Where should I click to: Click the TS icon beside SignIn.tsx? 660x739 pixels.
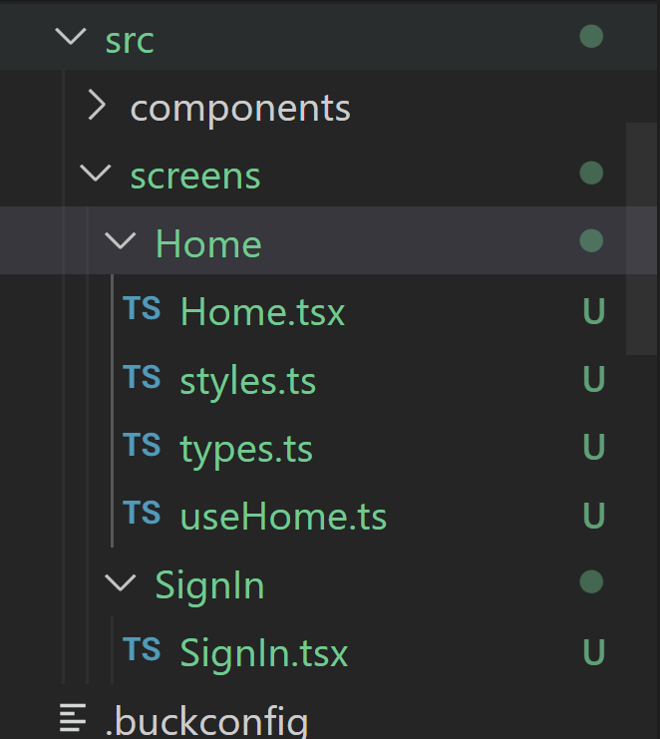pyautogui.click(x=142, y=649)
